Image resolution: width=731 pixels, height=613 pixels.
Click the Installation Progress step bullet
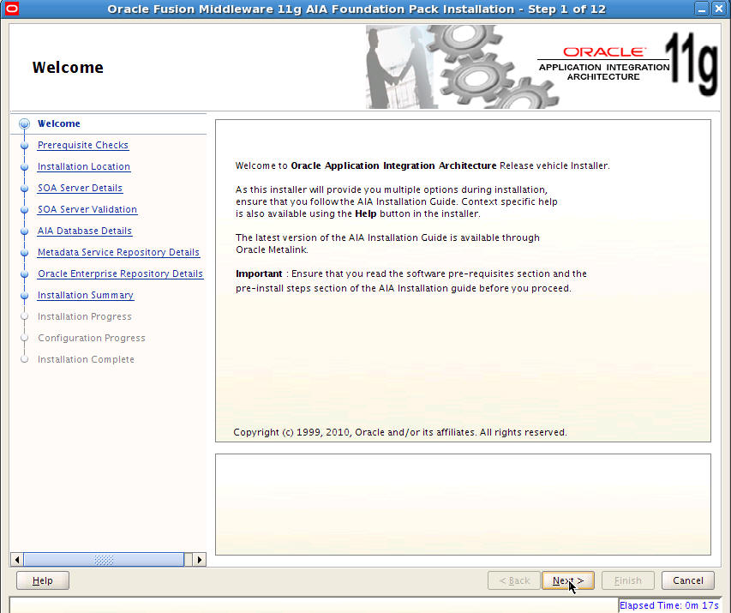point(24,316)
